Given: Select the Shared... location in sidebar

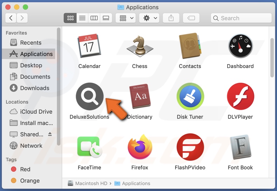Looking at the screenshot, I should tap(28, 134).
